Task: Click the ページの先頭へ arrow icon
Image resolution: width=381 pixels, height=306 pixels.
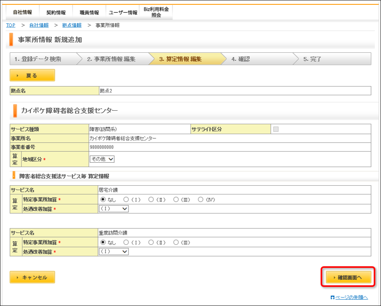Action: tap(332, 297)
